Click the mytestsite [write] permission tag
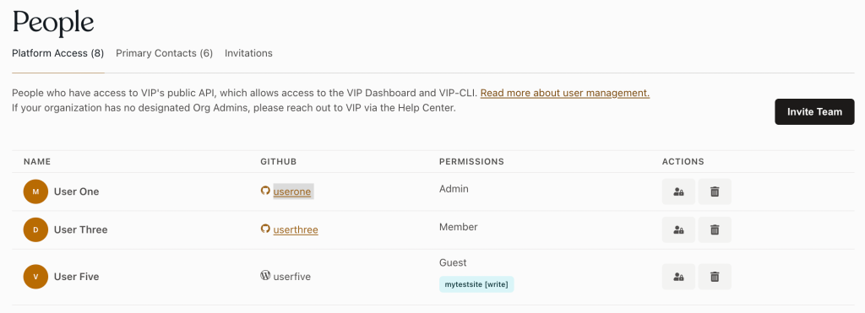865x313 pixels. (476, 284)
